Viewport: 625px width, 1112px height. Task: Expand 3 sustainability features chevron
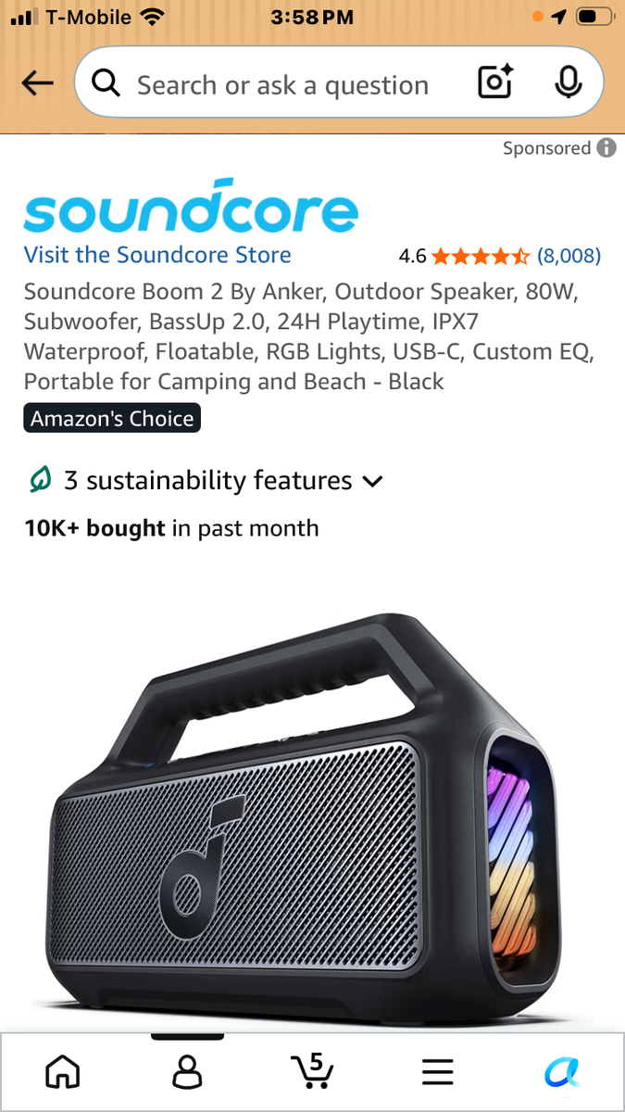pyautogui.click(x=372, y=482)
